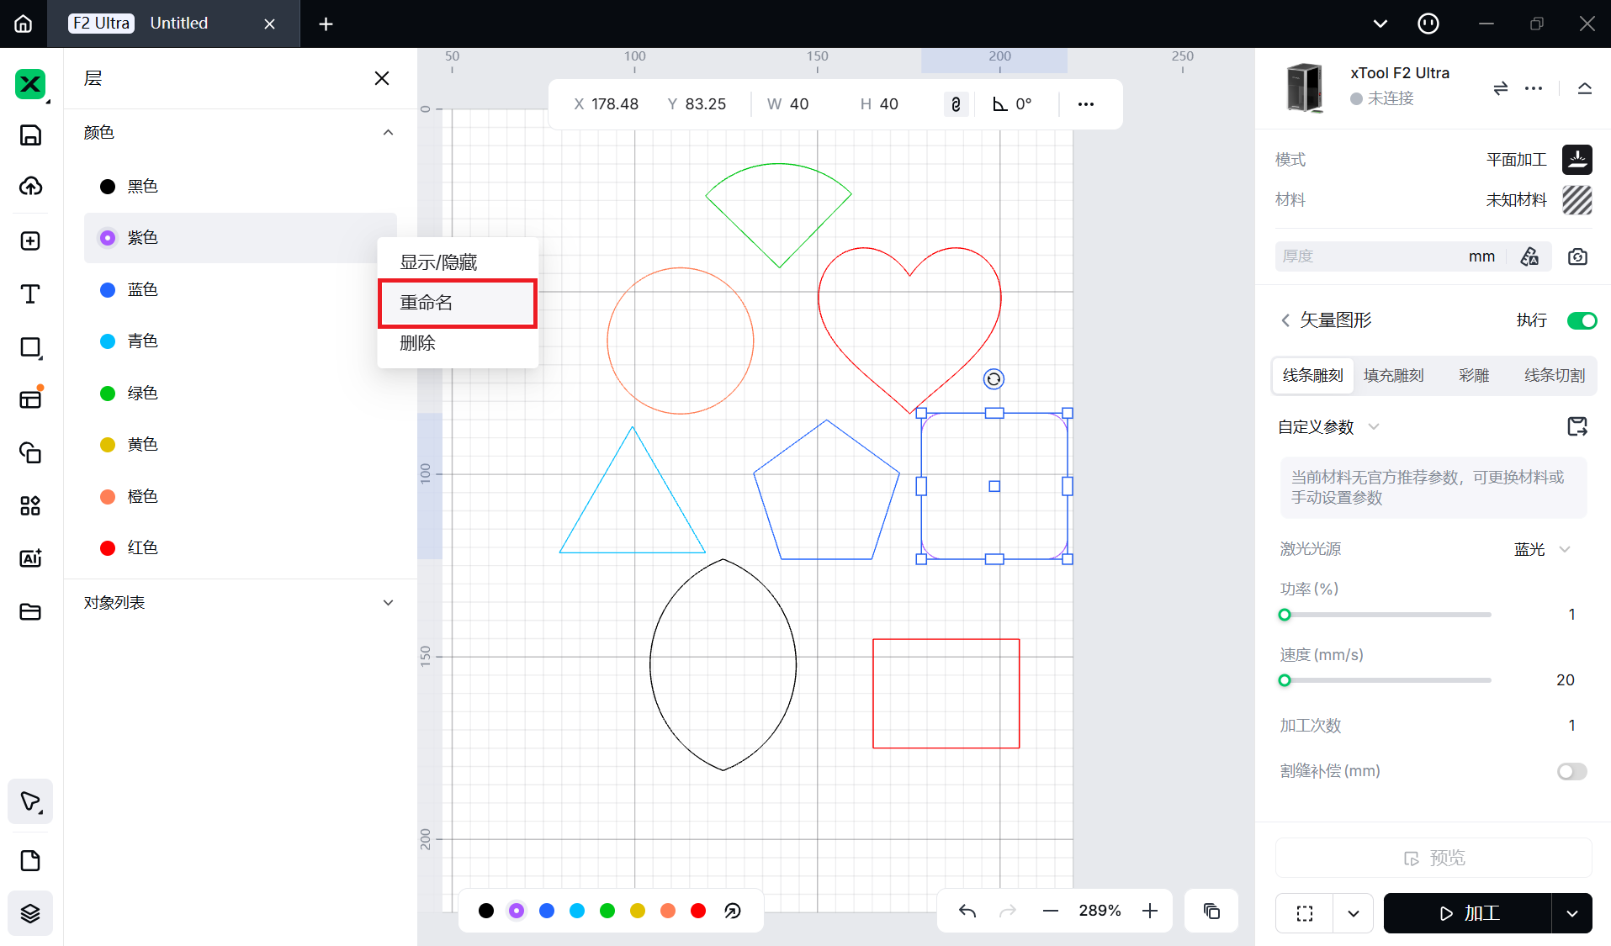
Task: Enable the 割缝补偿 kerf compensation toggle
Action: [1571, 771]
